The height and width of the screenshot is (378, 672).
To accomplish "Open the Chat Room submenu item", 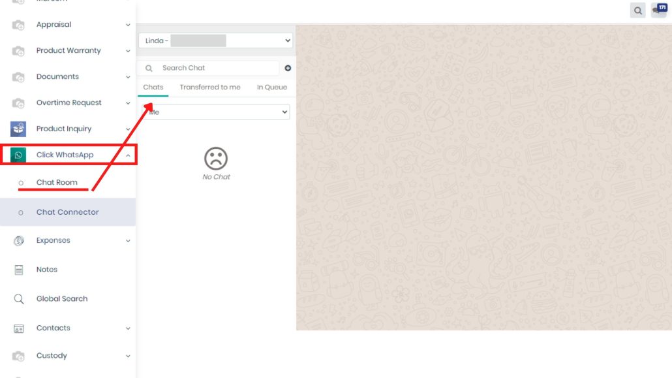I will 57,182.
